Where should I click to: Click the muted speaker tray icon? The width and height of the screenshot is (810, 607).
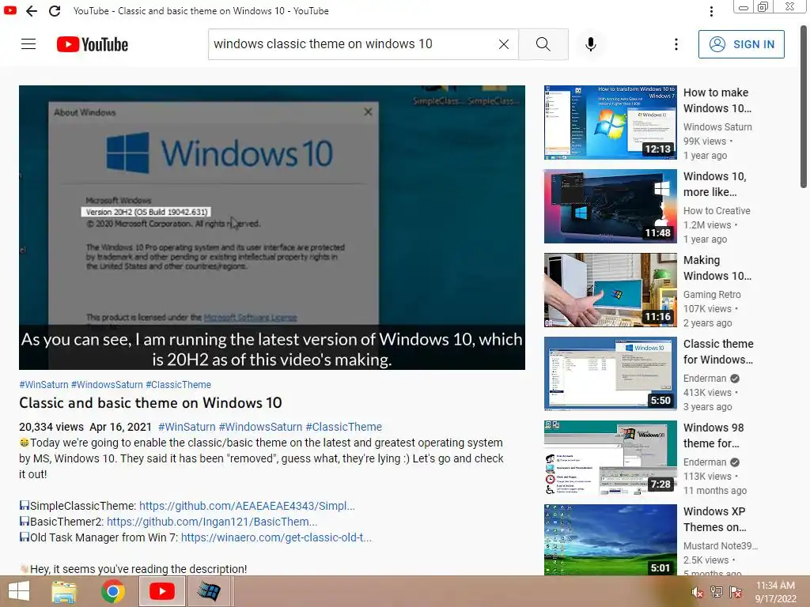click(x=696, y=592)
